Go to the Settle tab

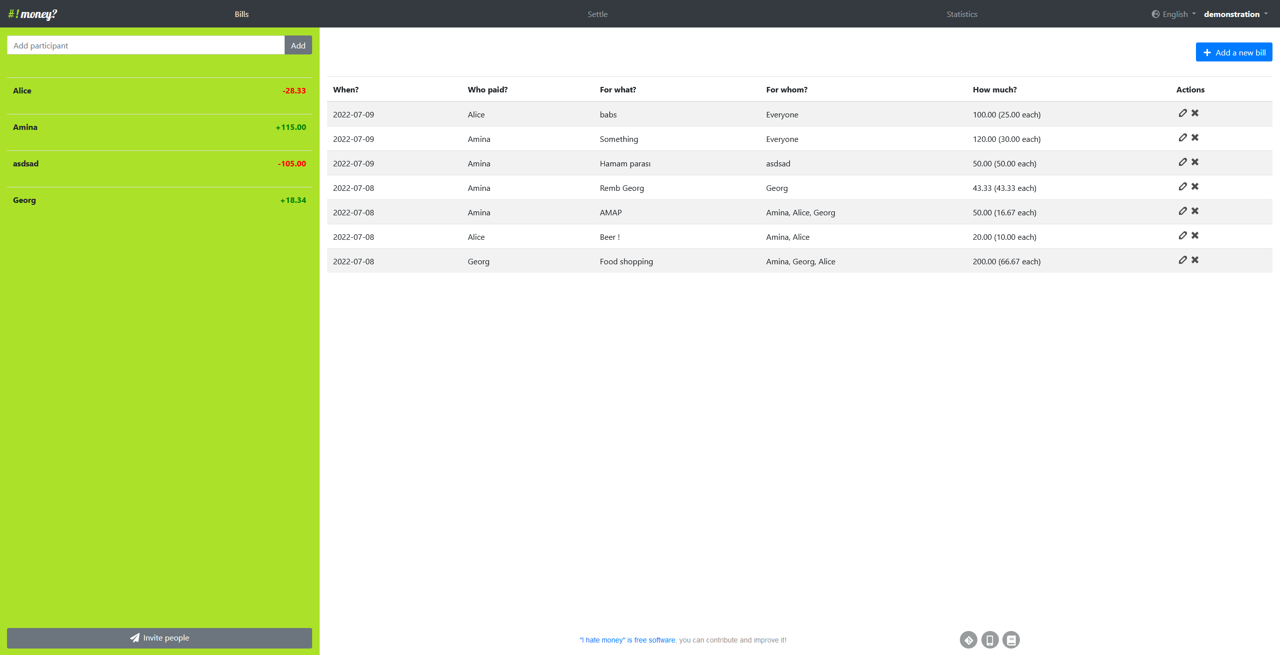[597, 14]
